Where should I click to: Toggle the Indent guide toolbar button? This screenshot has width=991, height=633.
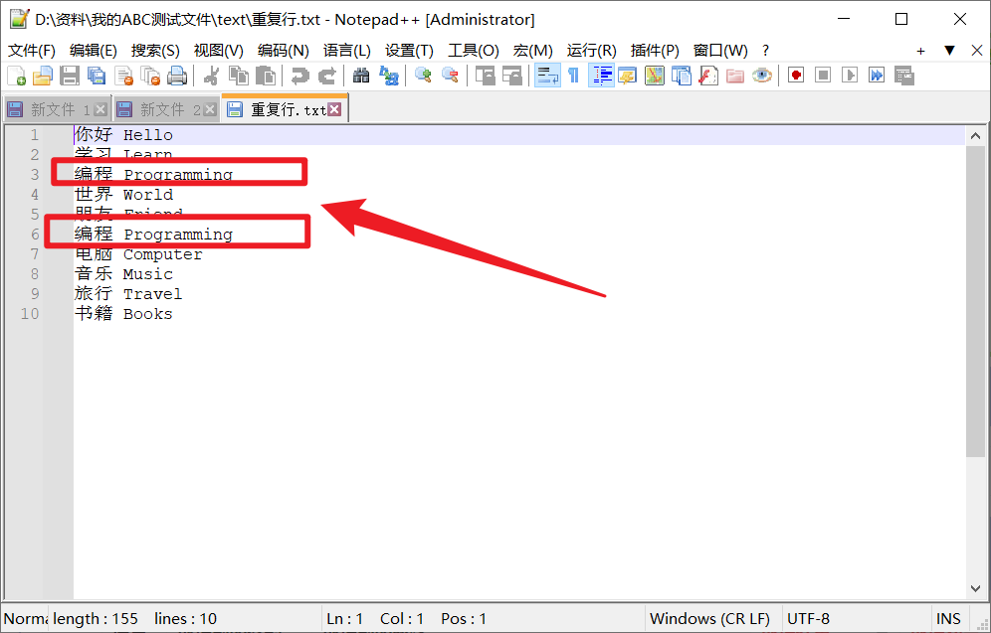pyautogui.click(x=600, y=76)
